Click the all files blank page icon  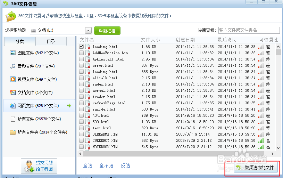(x=13, y=119)
